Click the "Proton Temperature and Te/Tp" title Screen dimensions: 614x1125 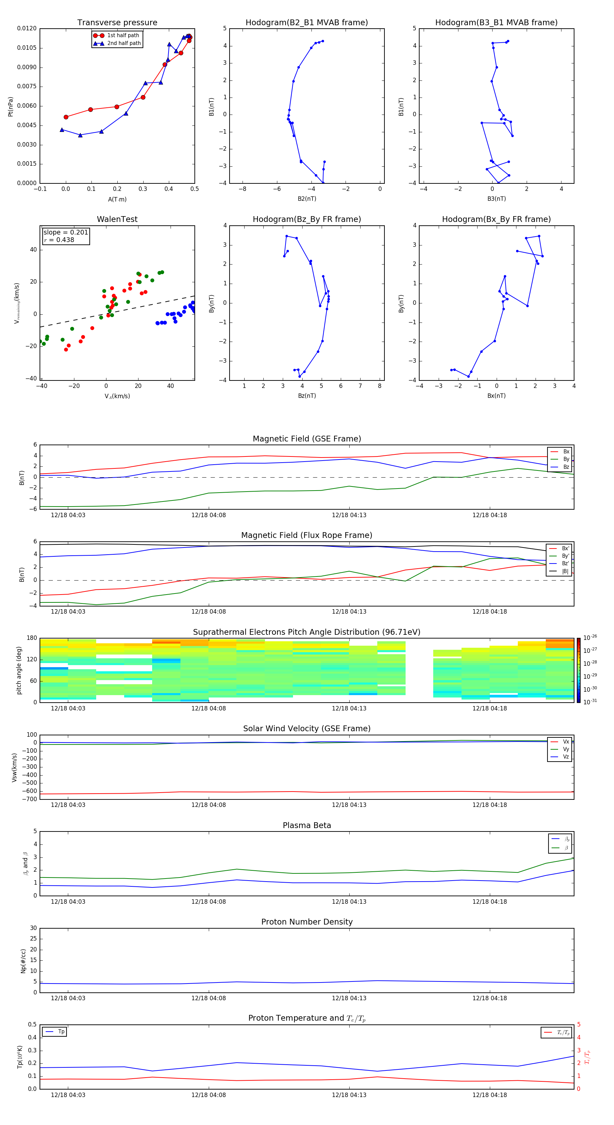click(307, 1018)
